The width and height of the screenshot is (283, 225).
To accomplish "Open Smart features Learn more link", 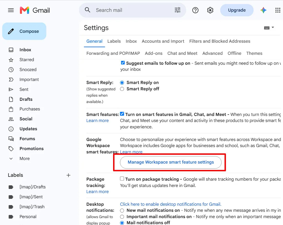I will click(x=97, y=121).
